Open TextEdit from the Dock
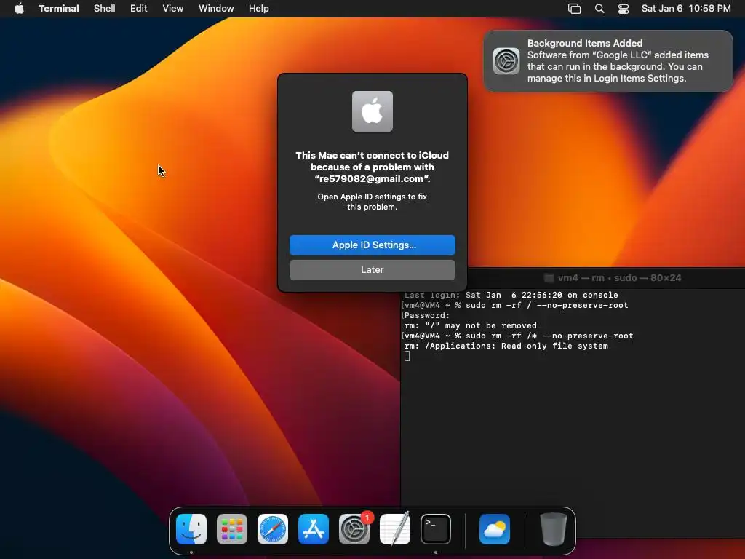 [395, 528]
